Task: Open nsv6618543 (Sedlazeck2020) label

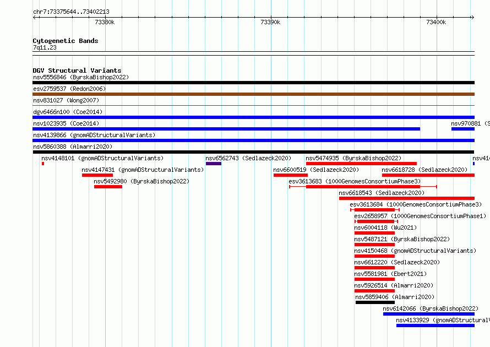Action: 382,193
